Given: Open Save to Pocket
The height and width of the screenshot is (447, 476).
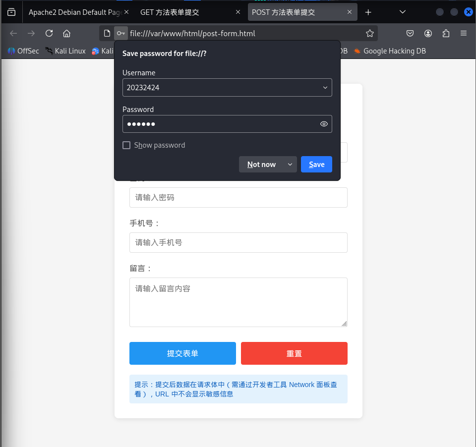Looking at the screenshot, I should coord(410,33).
